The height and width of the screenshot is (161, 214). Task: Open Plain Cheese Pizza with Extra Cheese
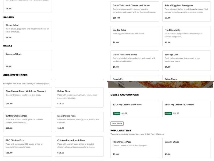pos(27,97)
